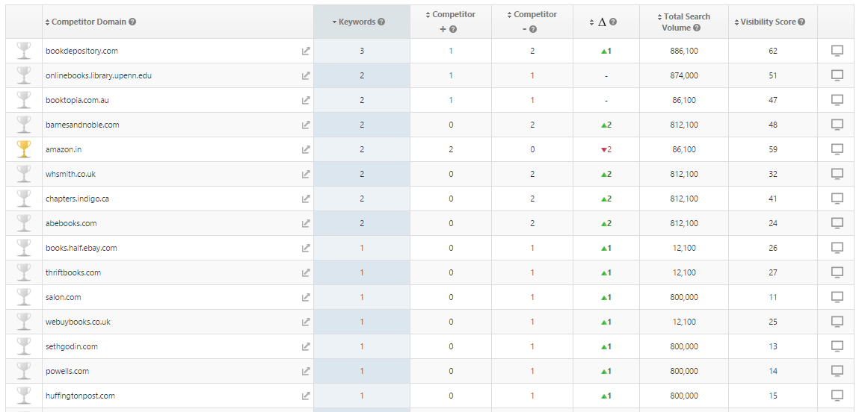Click the monitor icon in the booktopia.com.au row
Screen dimensions: 859x412
pyautogui.click(x=837, y=100)
